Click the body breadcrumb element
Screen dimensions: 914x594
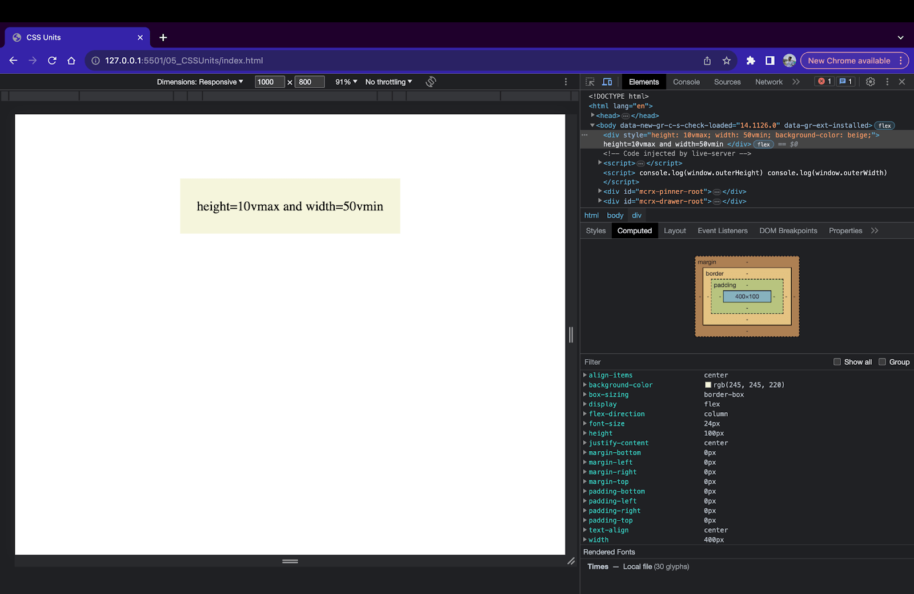pos(615,215)
